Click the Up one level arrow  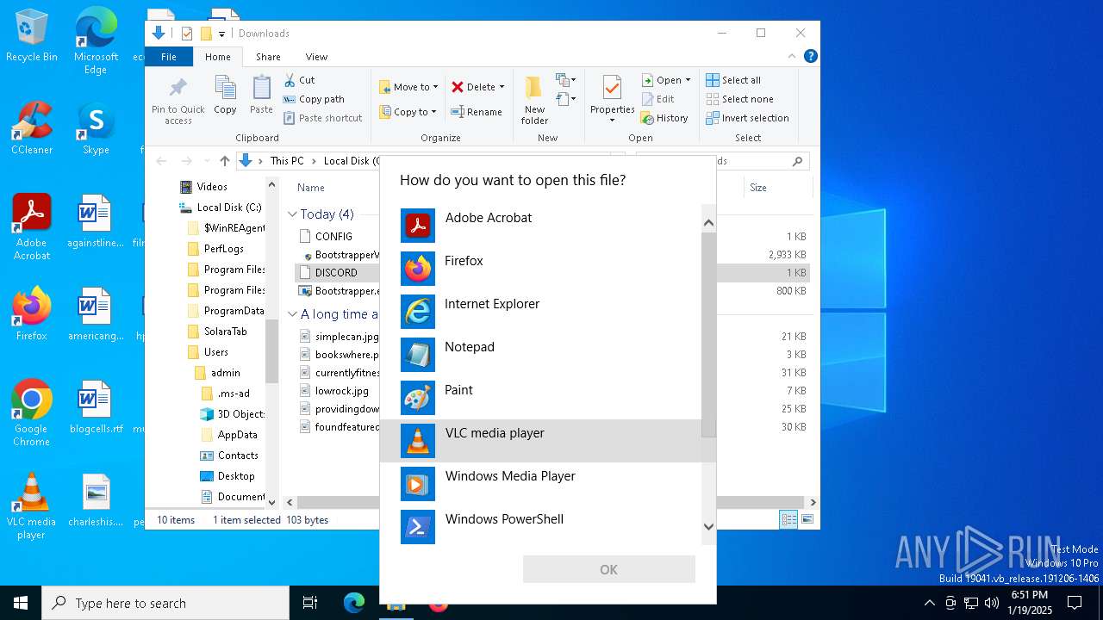(x=224, y=160)
